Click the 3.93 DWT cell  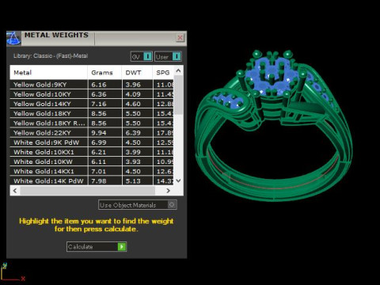click(x=138, y=161)
